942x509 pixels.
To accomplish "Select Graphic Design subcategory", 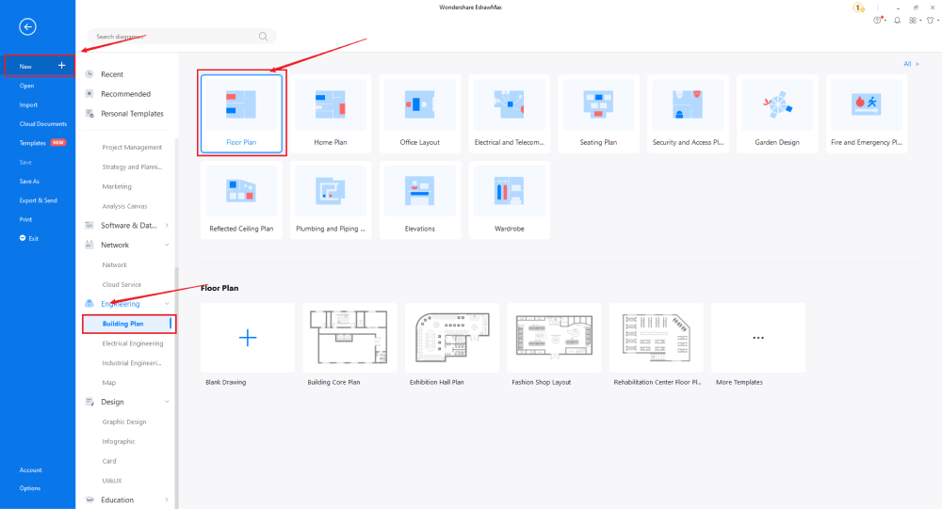I will click(x=124, y=422).
